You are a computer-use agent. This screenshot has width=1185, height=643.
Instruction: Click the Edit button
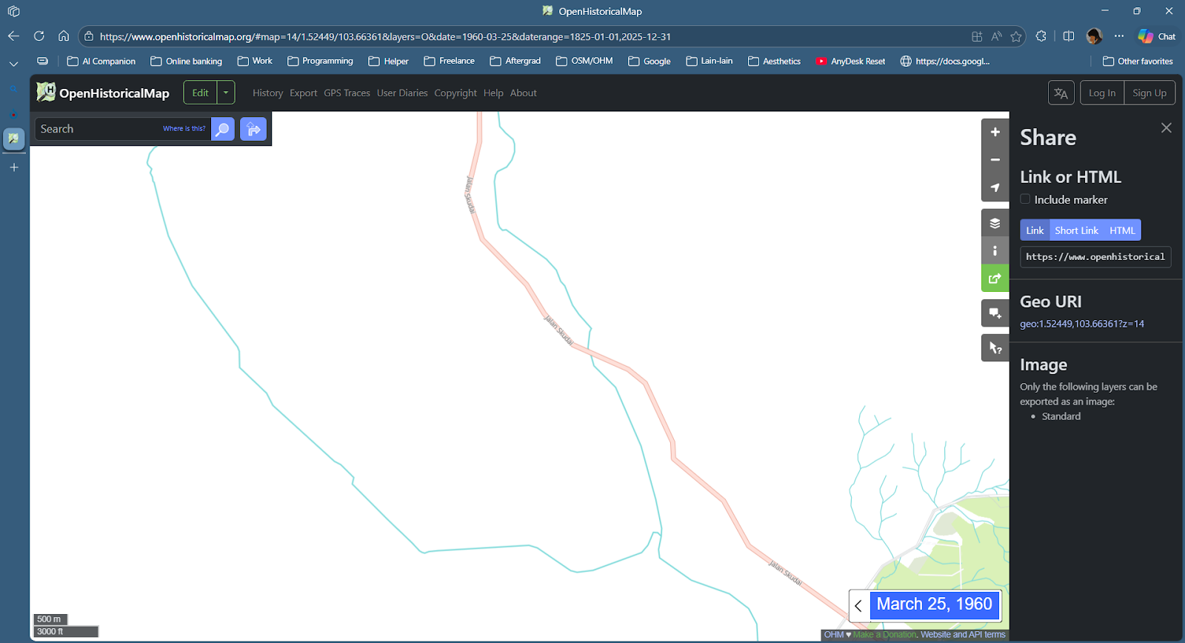point(201,93)
